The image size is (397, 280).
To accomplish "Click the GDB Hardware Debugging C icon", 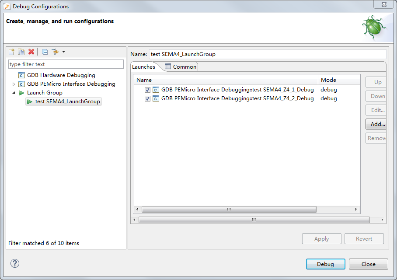I will click(x=21, y=75).
